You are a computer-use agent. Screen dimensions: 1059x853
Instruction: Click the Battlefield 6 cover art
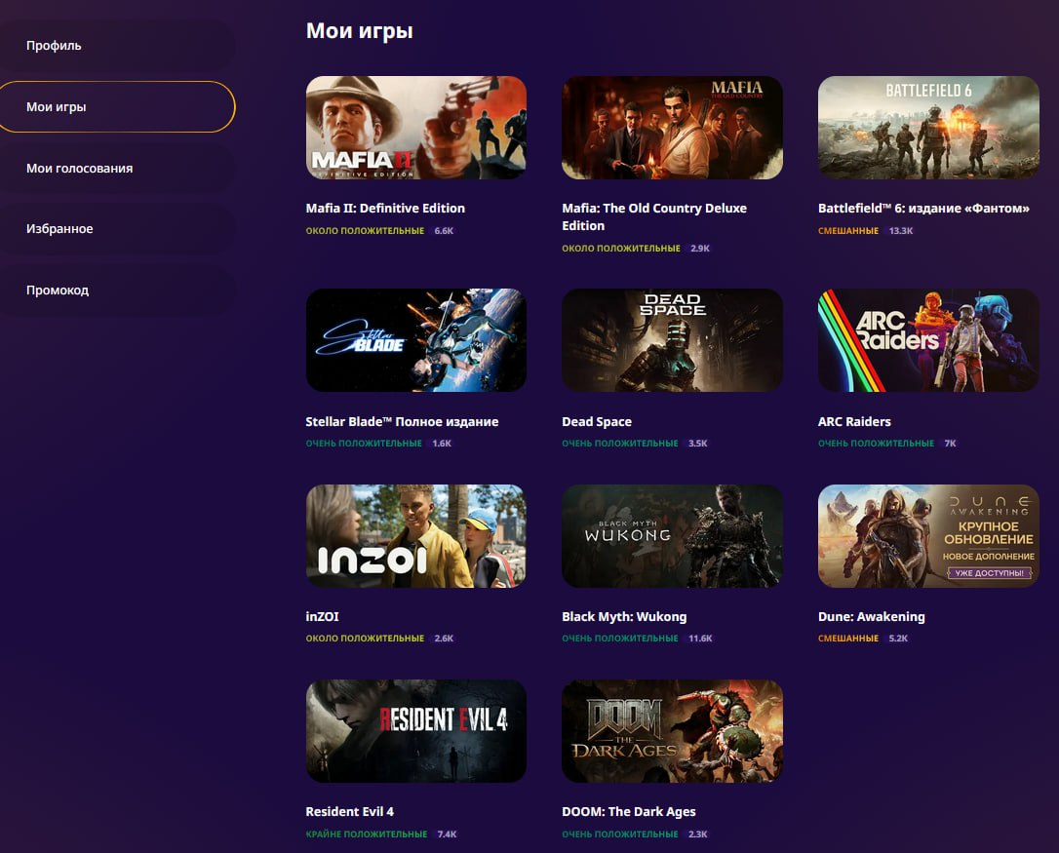(x=928, y=128)
